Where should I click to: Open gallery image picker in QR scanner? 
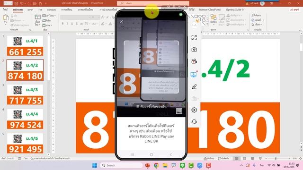point(179,111)
